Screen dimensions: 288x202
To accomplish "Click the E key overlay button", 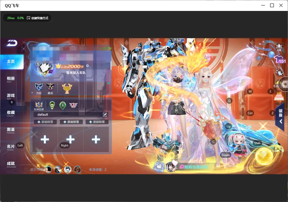I will coord(271,91).
